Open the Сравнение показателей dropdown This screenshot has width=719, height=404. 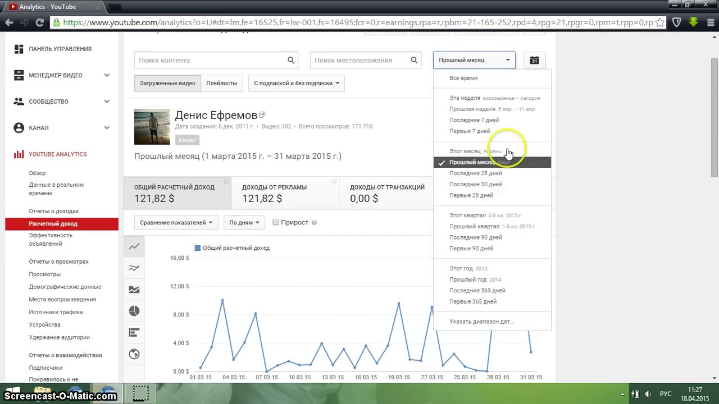(176, 223)
